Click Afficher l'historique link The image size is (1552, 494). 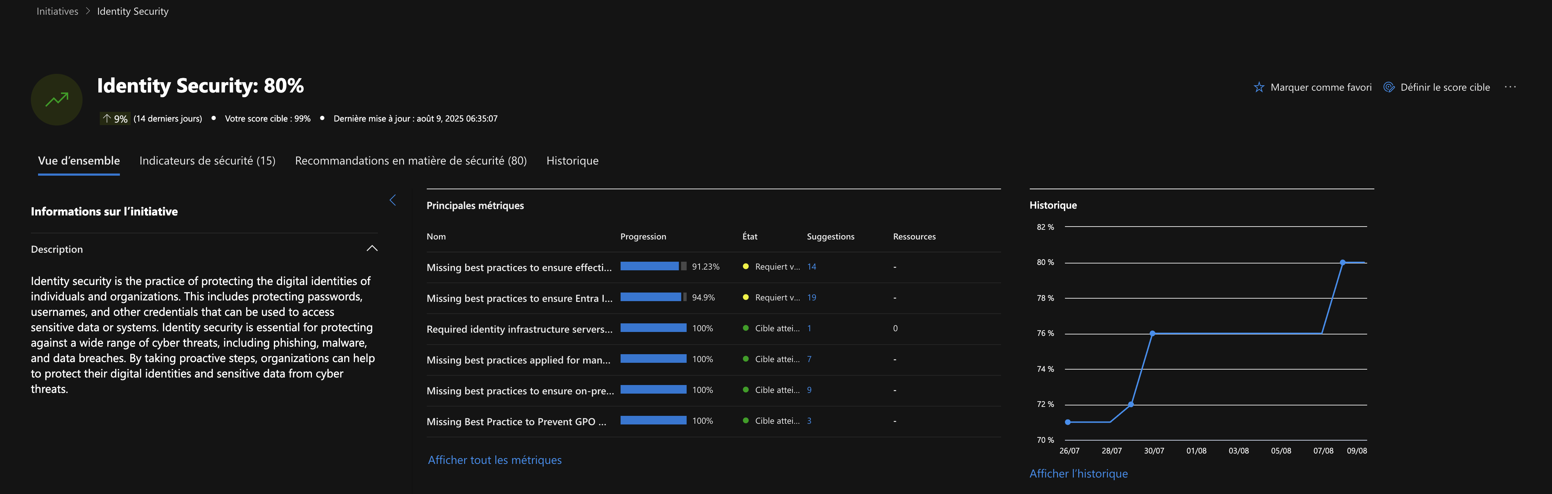(x=1079, y=474)
